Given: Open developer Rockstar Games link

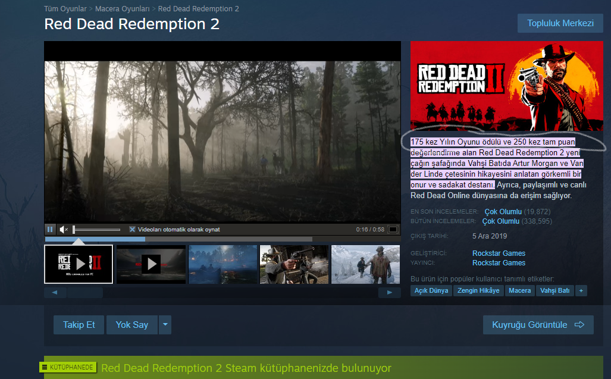Looking at the screenshot, I should 499,253.
